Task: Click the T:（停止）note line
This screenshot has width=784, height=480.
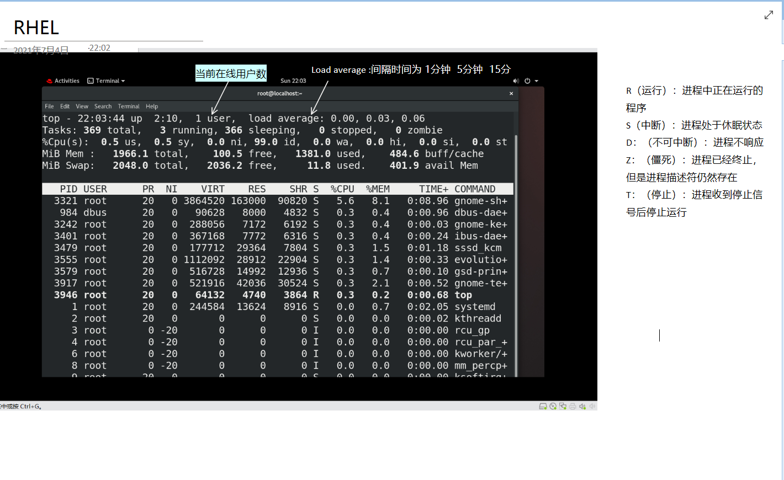Action: coord(695,203)
